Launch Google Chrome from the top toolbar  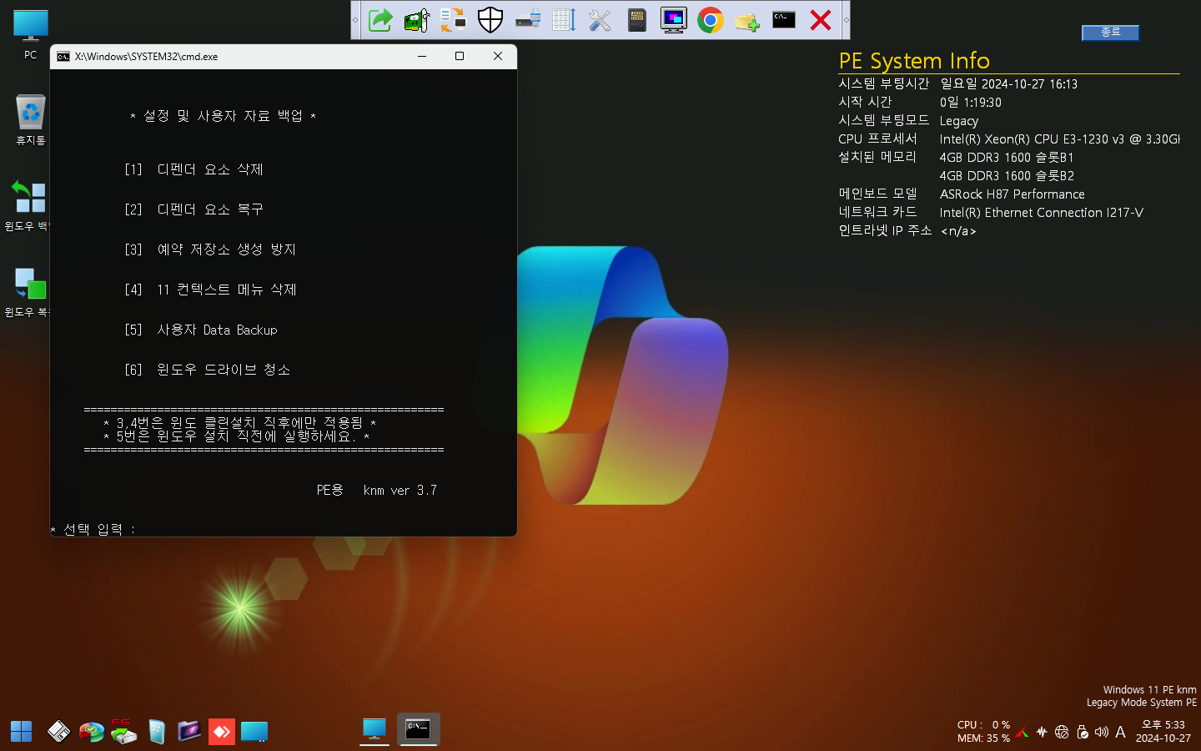tap(711, 19)
